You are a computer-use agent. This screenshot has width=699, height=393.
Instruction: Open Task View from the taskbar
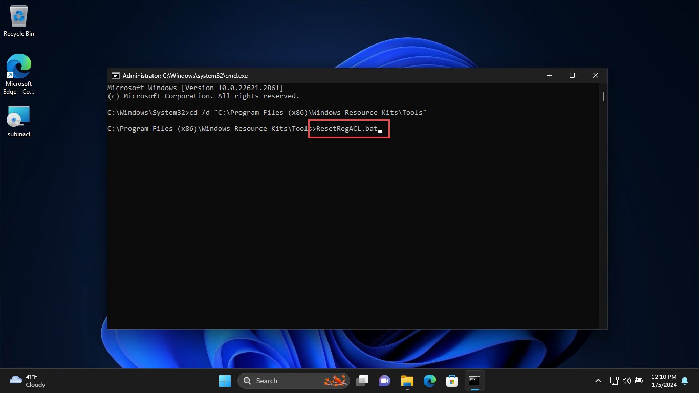[x=363, y=381]
